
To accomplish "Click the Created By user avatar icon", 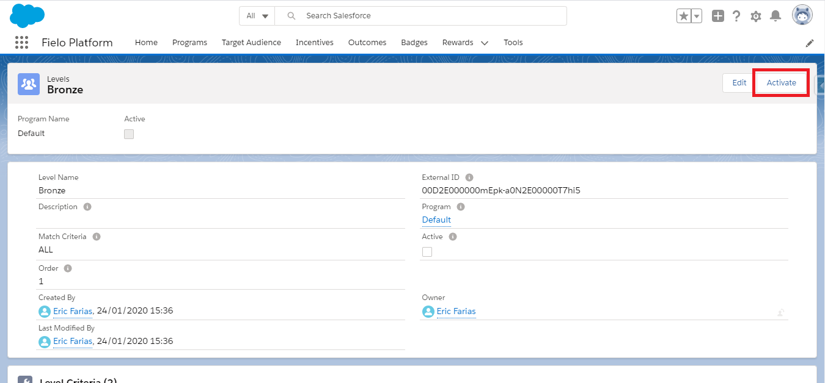I will pos(44,312).
